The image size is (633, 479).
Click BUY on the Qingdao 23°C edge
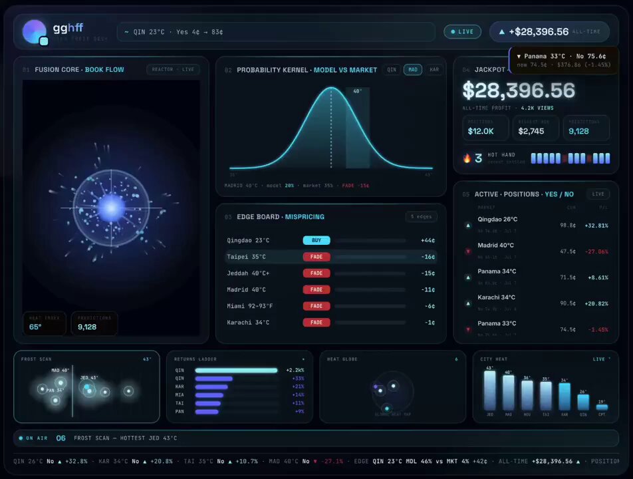coord(316,240)
